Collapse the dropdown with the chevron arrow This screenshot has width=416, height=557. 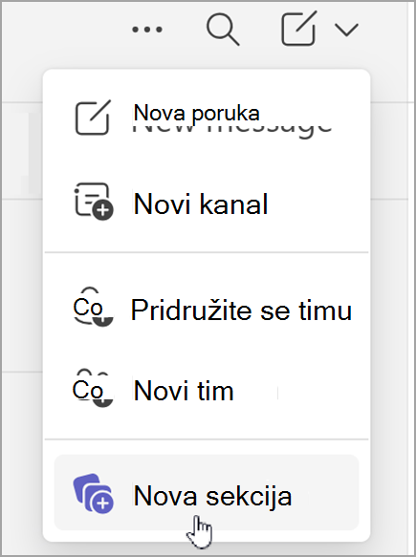click(346, 30)
